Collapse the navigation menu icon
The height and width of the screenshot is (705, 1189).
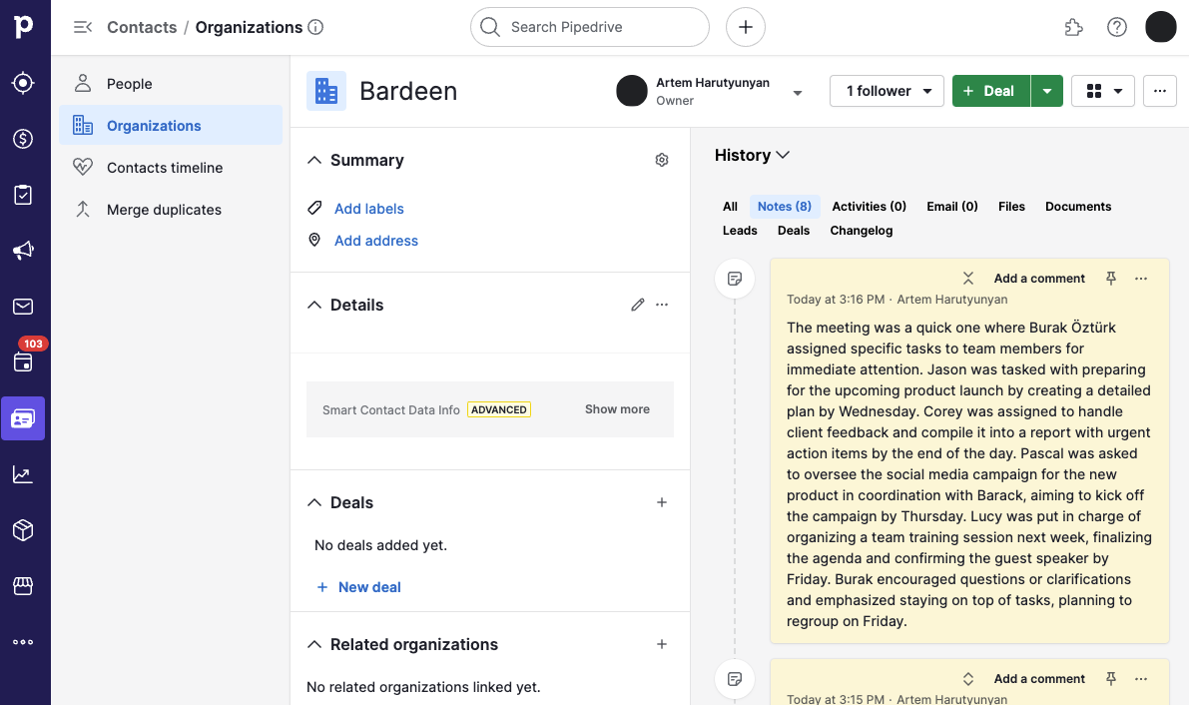coord(82,27)
